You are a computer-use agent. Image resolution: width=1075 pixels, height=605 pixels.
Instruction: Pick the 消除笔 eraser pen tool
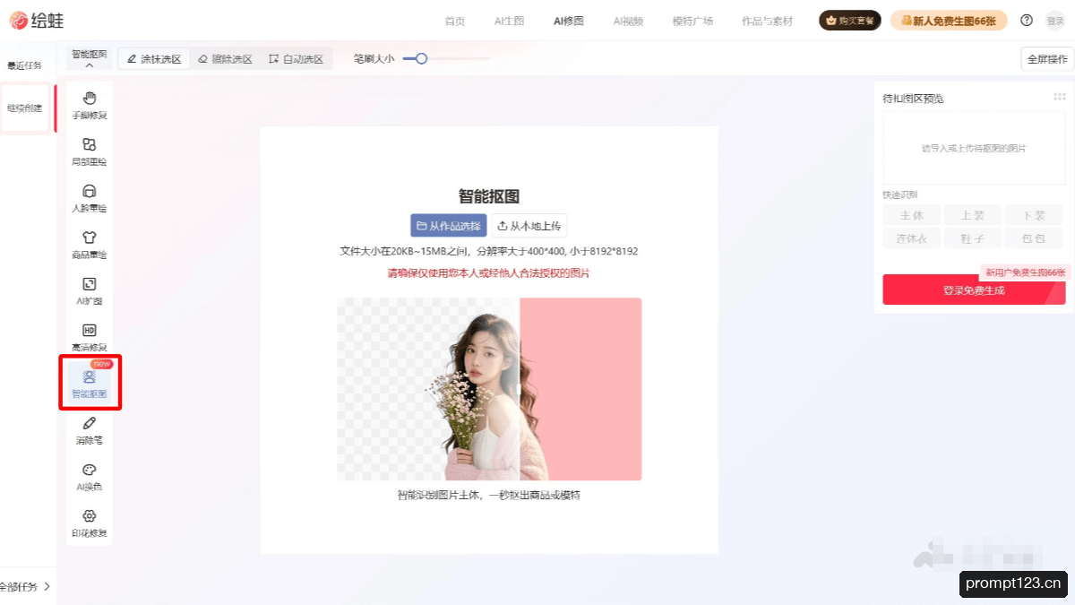click(90, 430)
